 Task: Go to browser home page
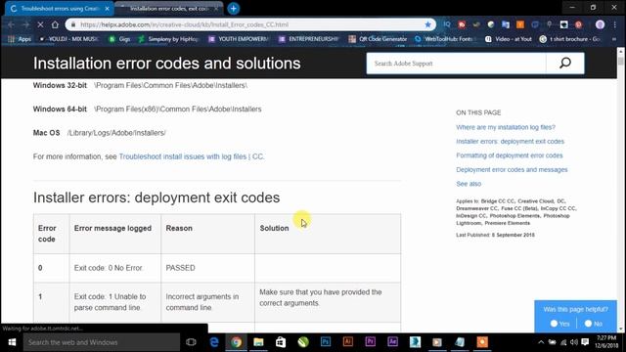[x=55, y=24]
